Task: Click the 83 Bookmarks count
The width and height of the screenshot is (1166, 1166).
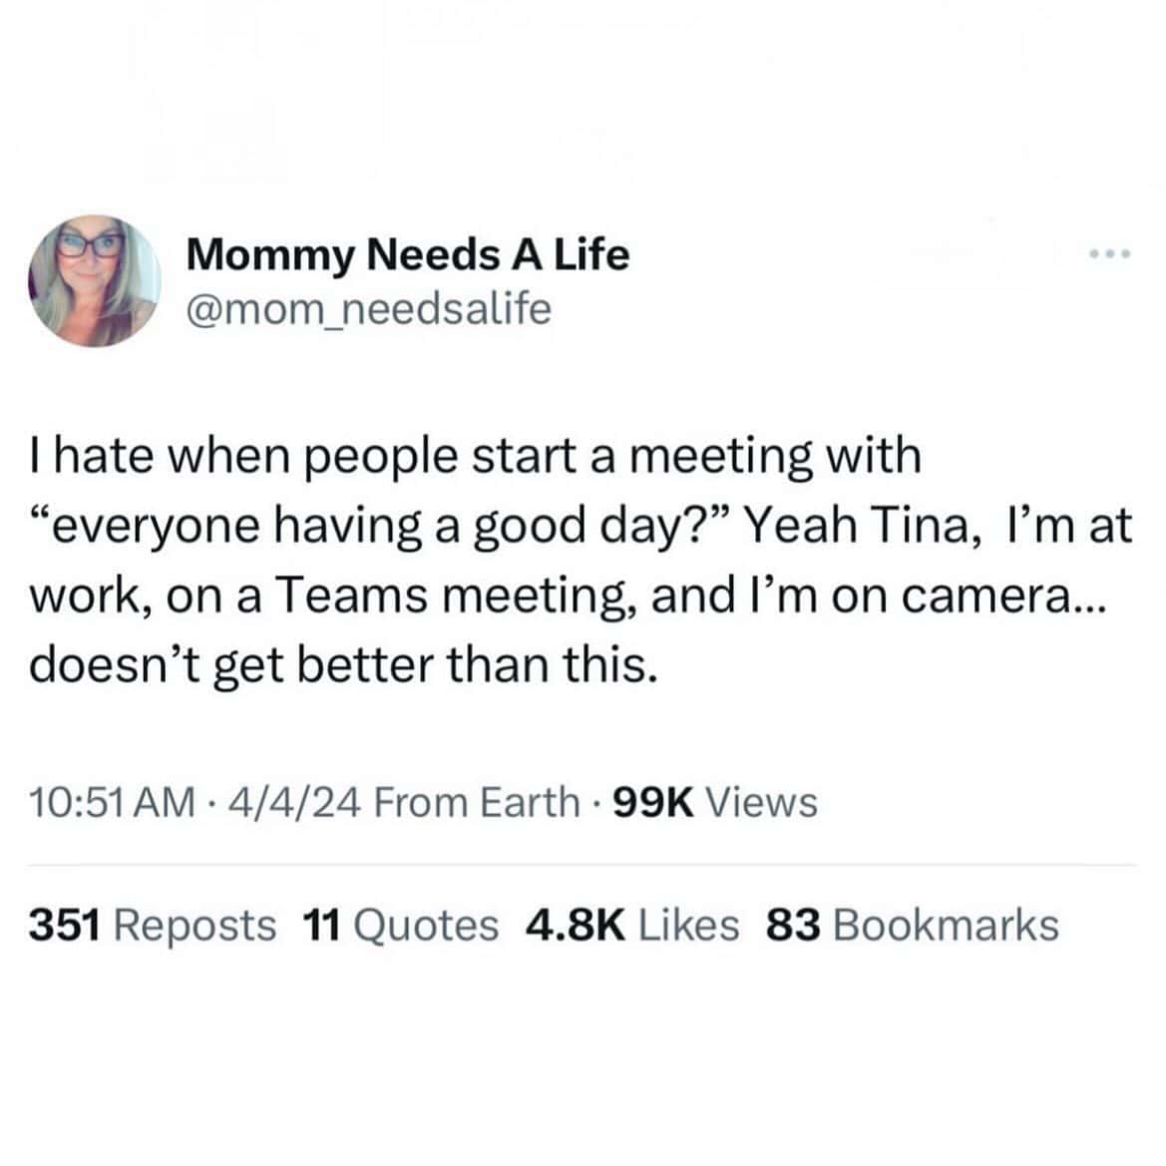Action: tap(912, 925)
